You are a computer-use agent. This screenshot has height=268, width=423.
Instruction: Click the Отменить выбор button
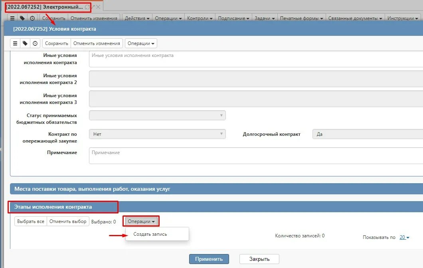(x=68, y=221)
